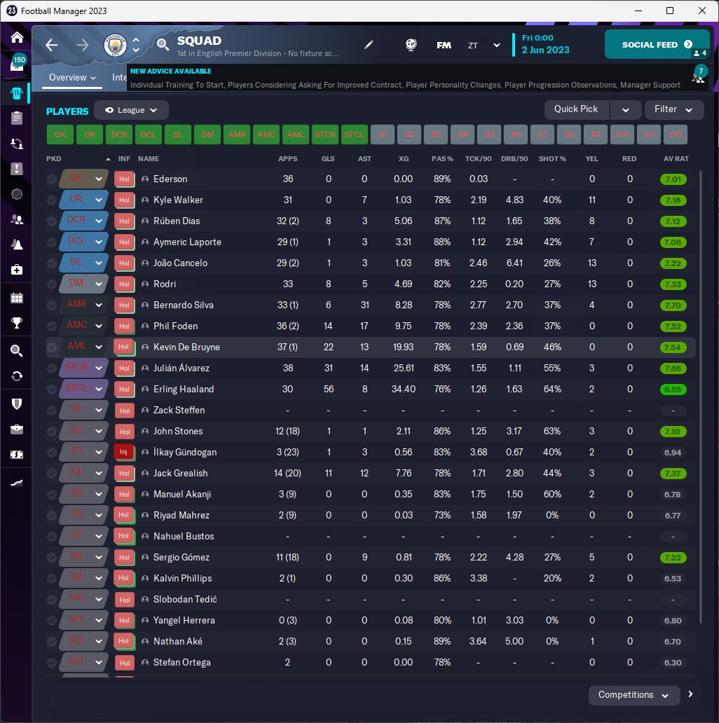
Task: Select the STCR position tab
Action: [x=325, y=135]
